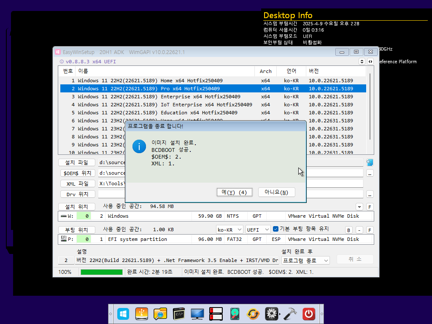Click 완료 시간: 2분 19초 in status bar
This screenshot has height=324, width=432.
[150, 272]
